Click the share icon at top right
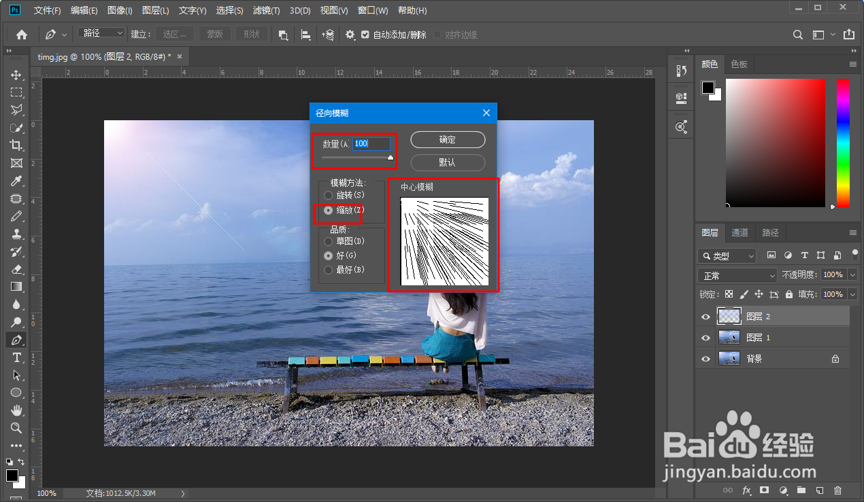 [849, 35]
